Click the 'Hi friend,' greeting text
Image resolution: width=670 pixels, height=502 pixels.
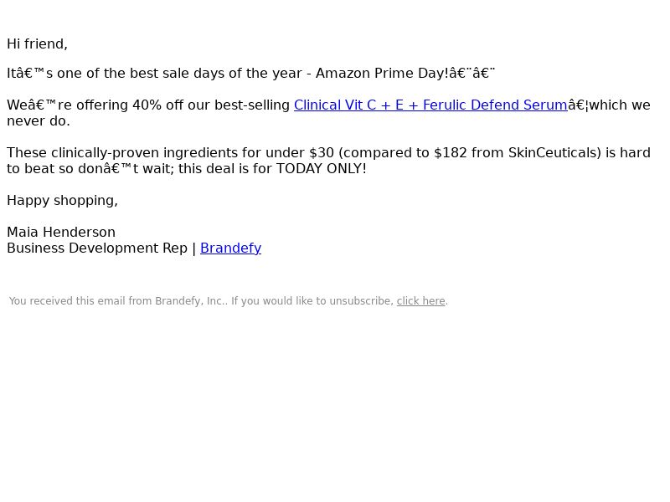coord(37,44)
